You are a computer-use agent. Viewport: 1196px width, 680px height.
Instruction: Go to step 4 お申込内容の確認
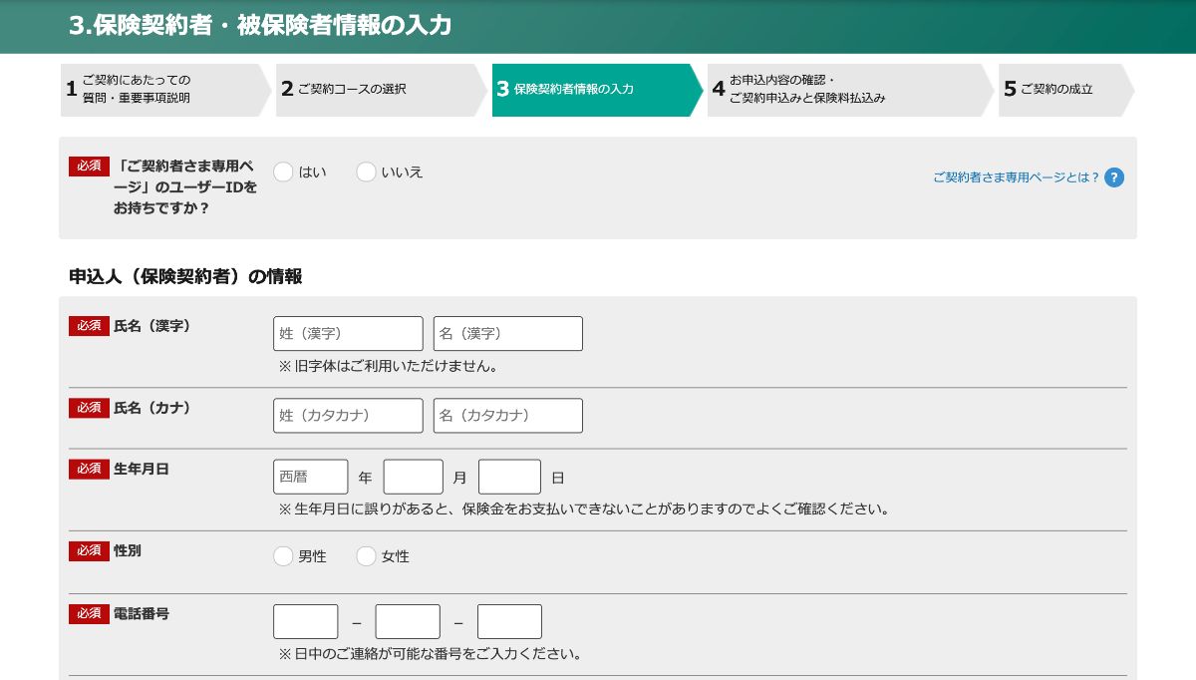[x=845, y=90]
